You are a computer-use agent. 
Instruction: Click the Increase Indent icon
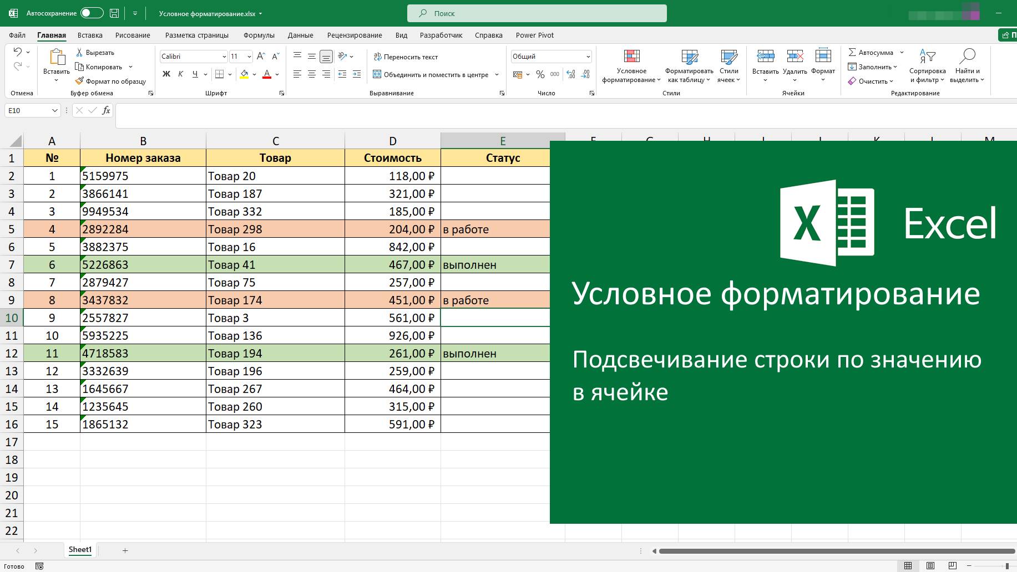(x=357, y=74)
